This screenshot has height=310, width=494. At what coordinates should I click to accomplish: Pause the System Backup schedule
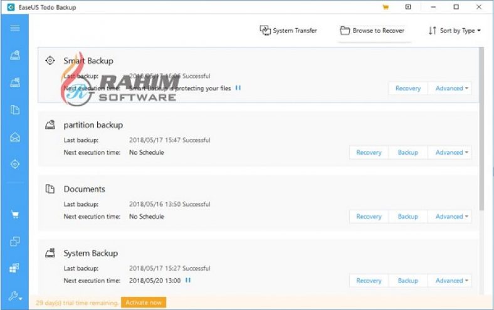(x=188, y=280)
